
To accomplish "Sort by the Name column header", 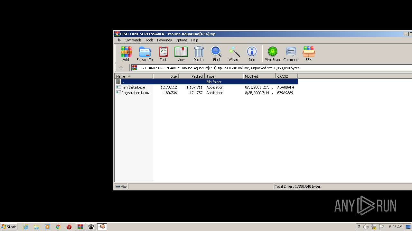I will point(134,76).
